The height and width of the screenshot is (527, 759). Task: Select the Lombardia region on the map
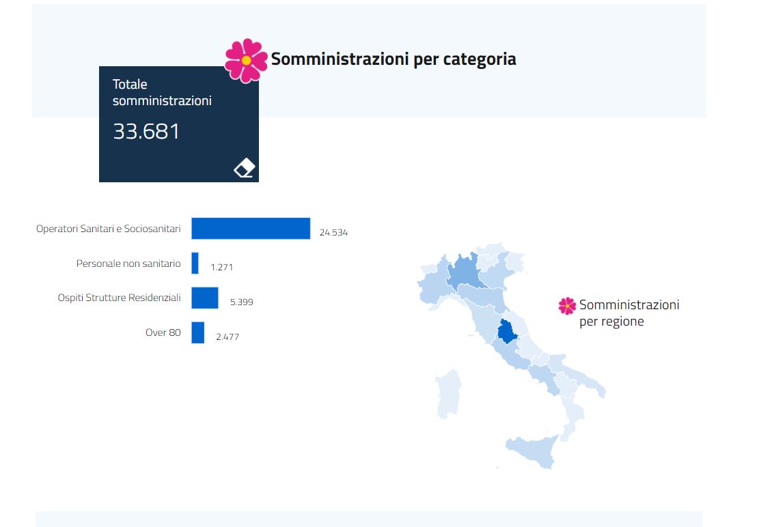(x=466, y=273)
